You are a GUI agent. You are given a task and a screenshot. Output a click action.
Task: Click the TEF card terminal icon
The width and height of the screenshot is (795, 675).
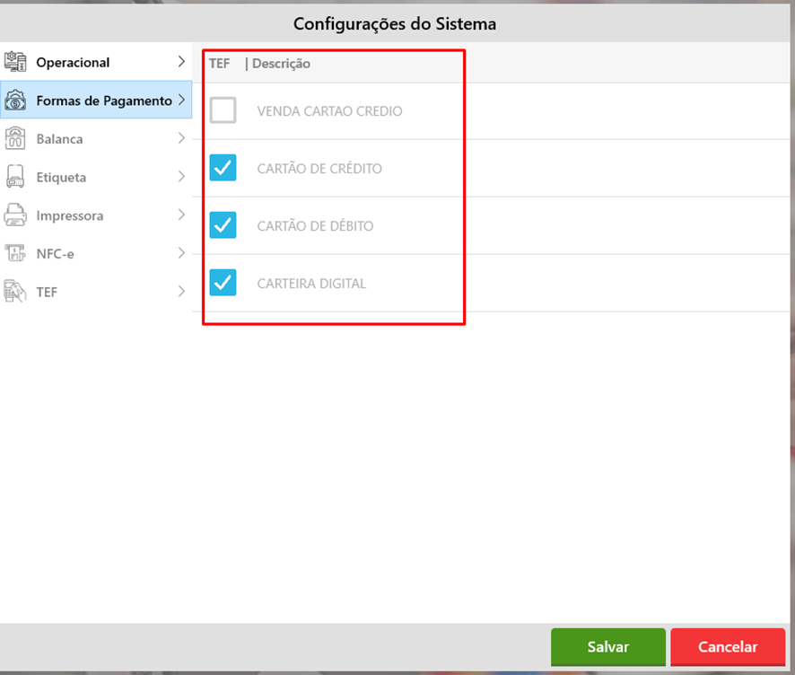16,292
